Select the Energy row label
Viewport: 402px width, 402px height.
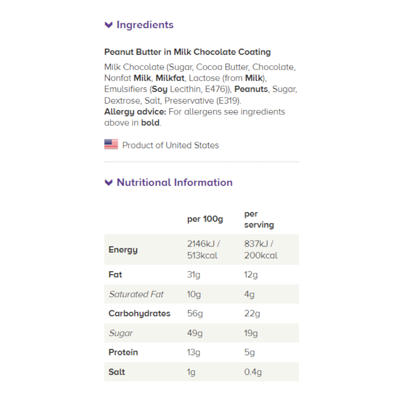point(123,250)
